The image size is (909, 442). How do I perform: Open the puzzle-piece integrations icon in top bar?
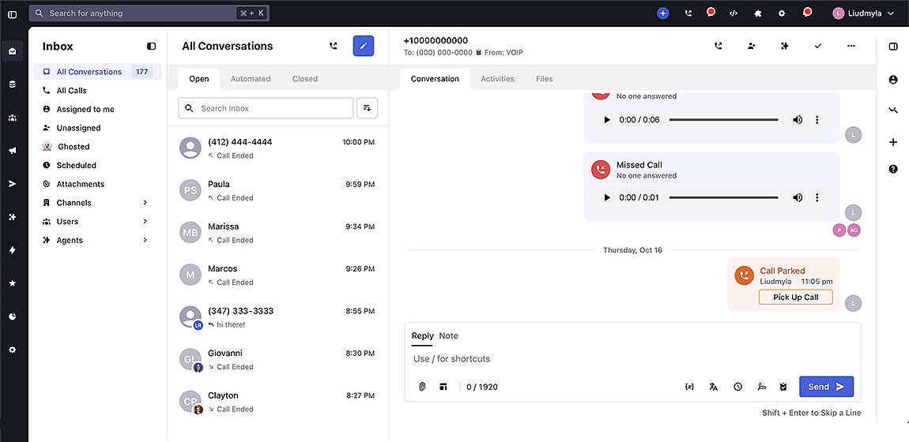[x=757, y=13]
